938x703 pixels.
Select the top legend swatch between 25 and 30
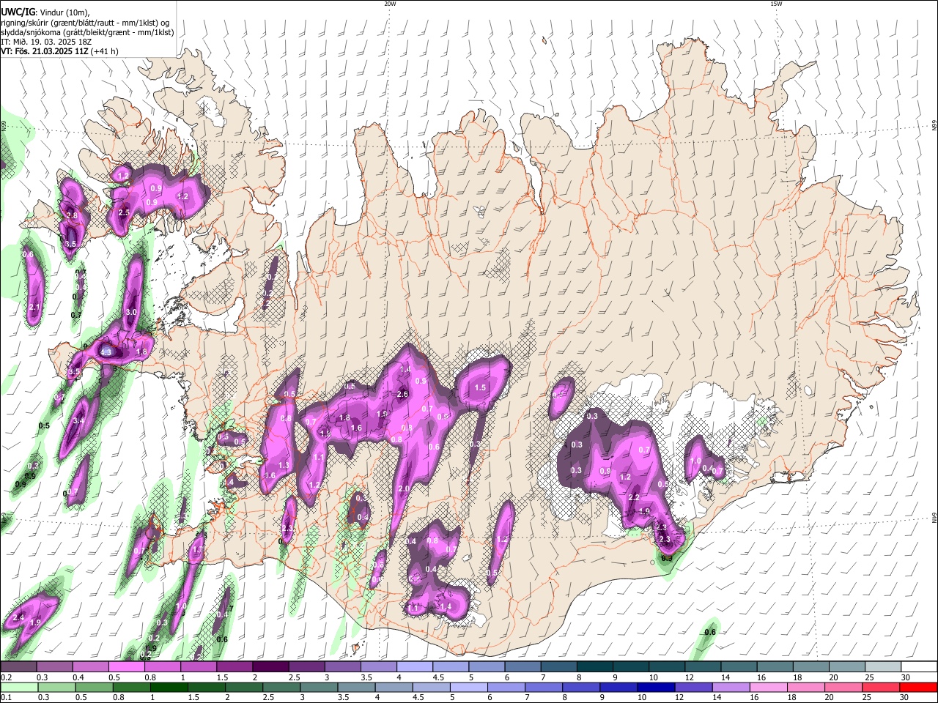point(882,666)
